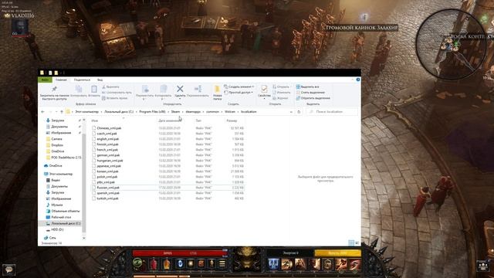Open the New item dropdown
Viewport: 494px width, 278px height.
click(x=239, y=86)
